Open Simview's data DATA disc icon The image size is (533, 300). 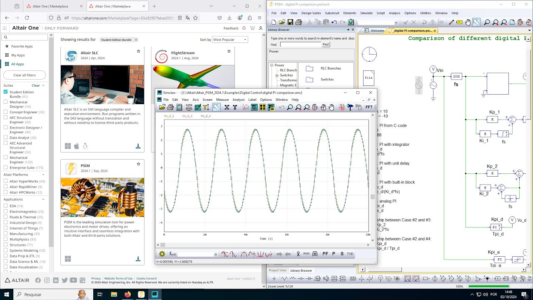point(189,107)
